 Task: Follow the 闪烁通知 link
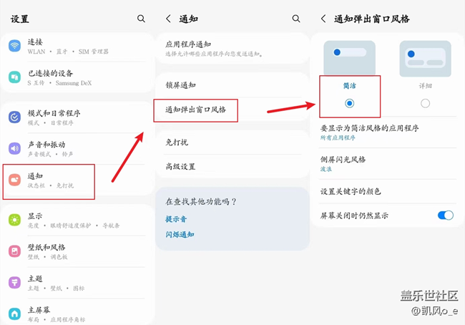pos(180,235)
